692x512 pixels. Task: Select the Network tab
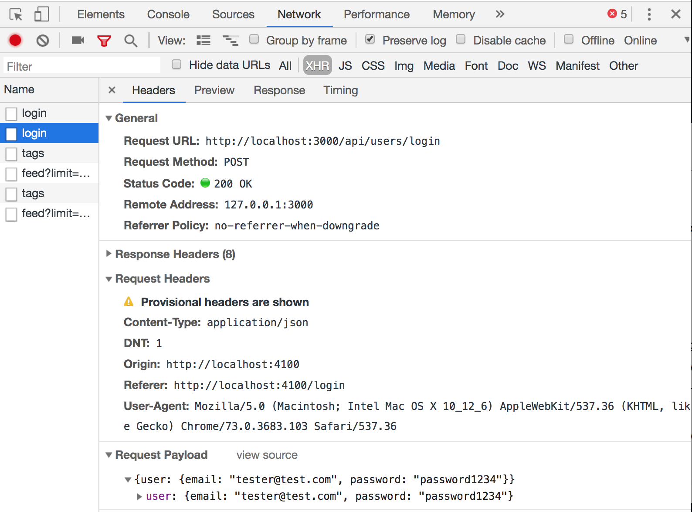(299, 14)
